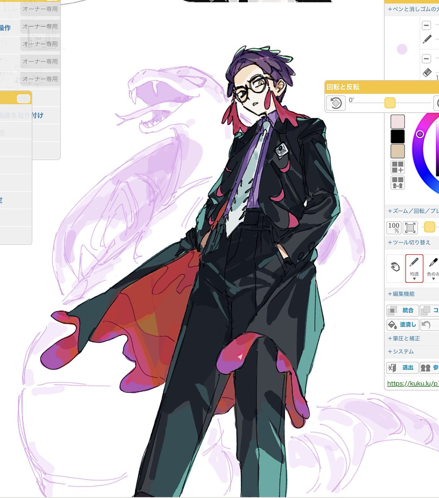The height and width of the screenshot is (498, 439).
Task: Click the pencil icon beside pen size slider
Action: click(x=427, y=39)
